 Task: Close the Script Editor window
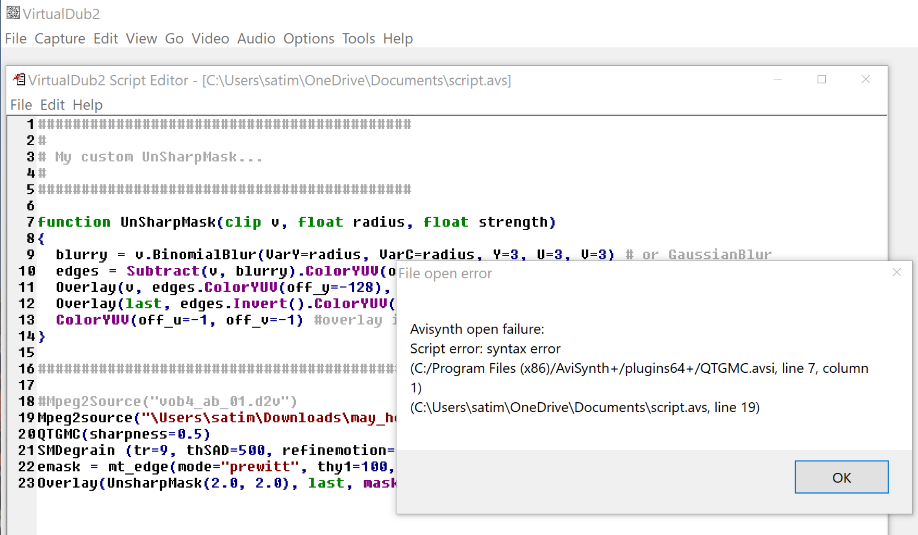tap(866, 80)
